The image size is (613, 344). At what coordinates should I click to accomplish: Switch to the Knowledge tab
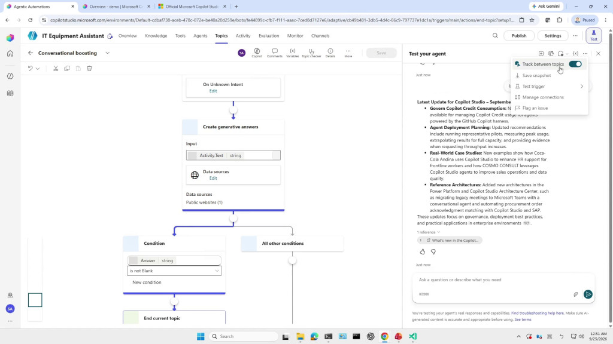click(x=156, y=36)
